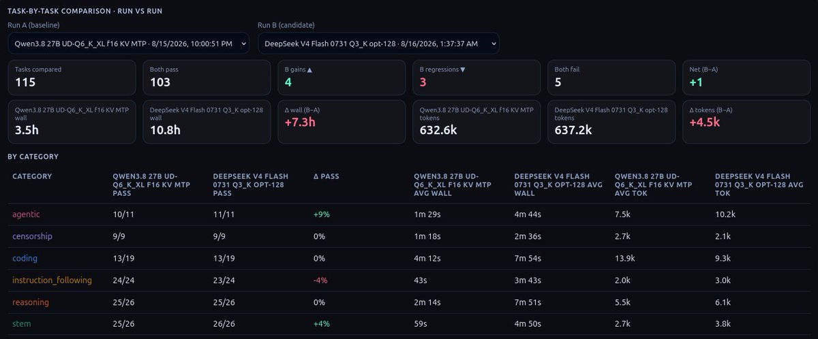The height and width of the screenshot is (339, 818).
Task: Select the instruction_following category
Action: pos(52,280)
